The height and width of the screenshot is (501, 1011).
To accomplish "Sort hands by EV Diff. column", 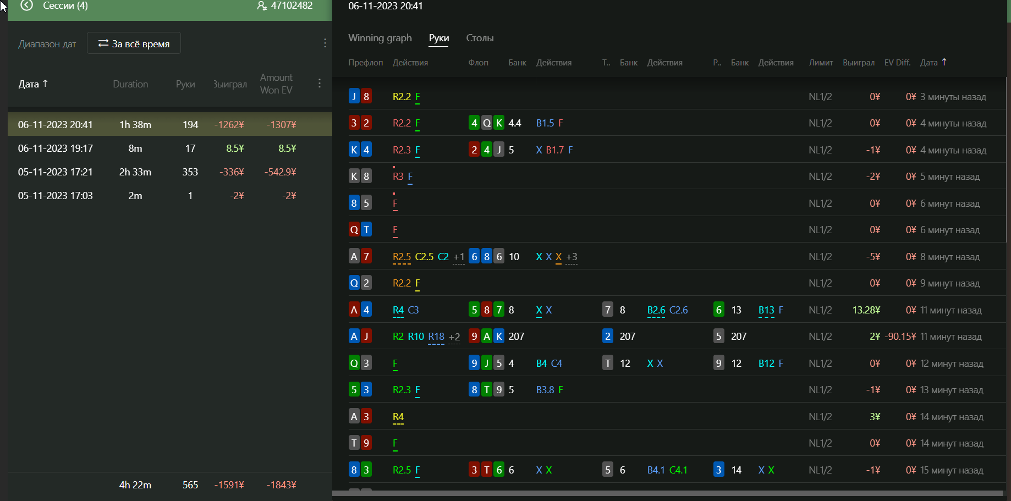I will (897, 63).
